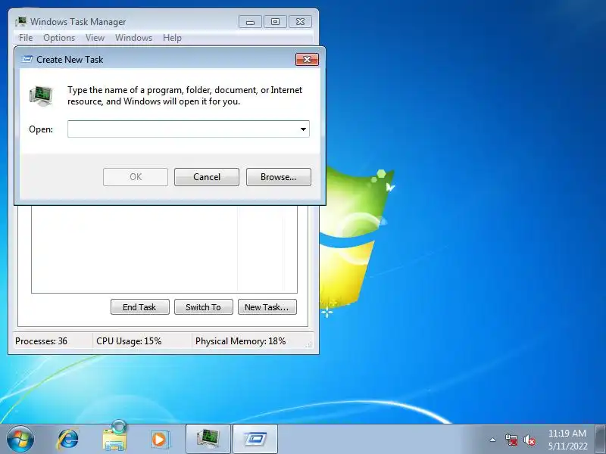
Task: Click the Task Manager title bar icon
Action: tap(21, 22)
